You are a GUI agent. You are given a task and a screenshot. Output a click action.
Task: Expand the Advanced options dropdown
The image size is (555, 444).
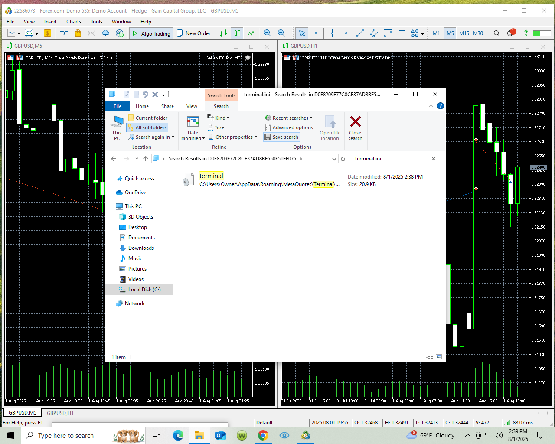coord(291,127)
